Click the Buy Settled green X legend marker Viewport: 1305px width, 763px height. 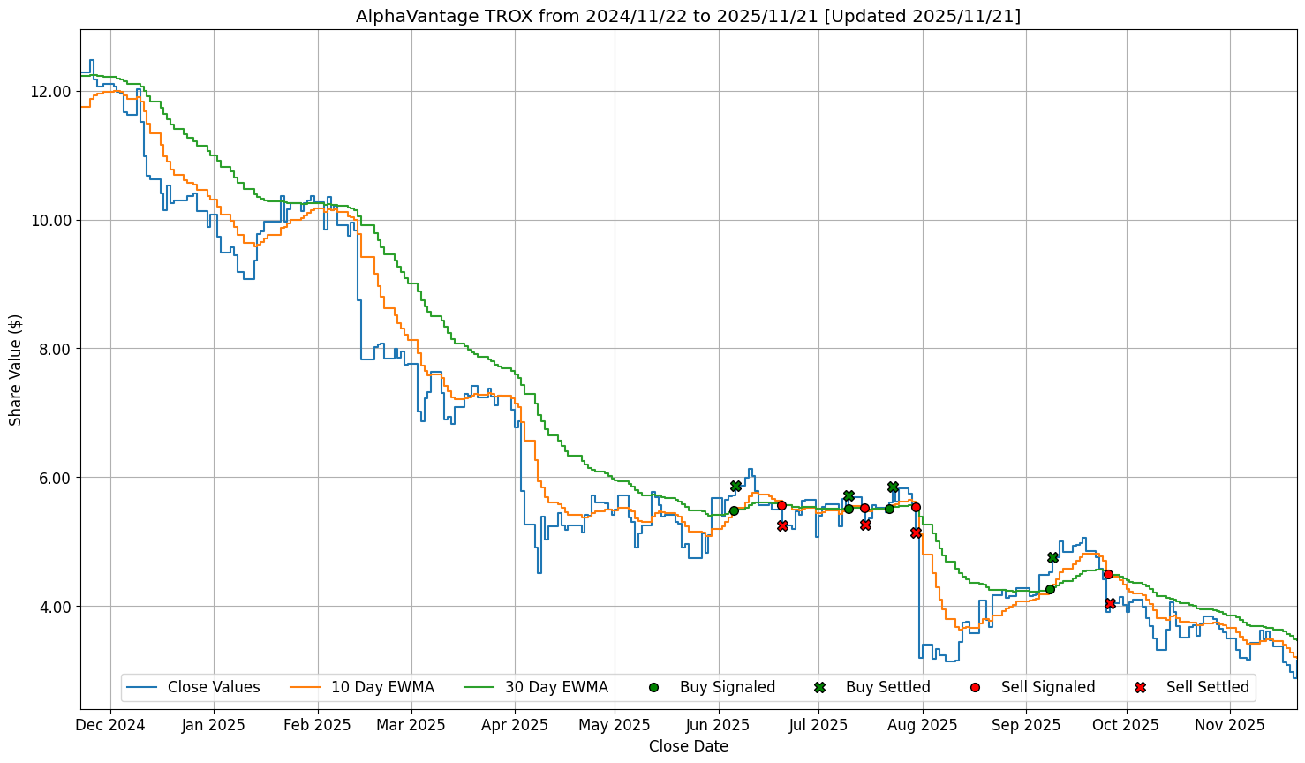(819, 687)
